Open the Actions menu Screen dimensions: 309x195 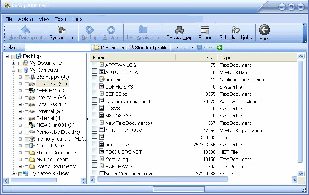pos(26,19)
